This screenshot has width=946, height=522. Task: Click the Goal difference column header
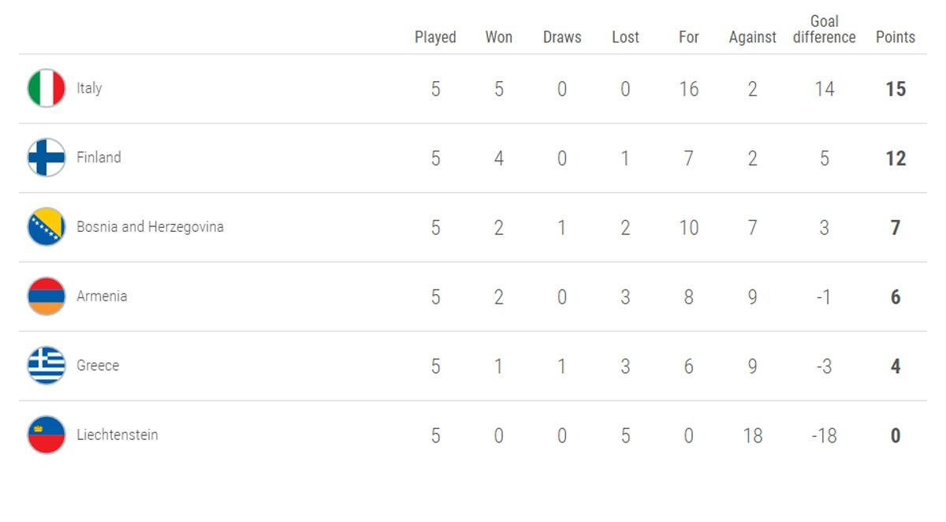click(x=824, y=29)
